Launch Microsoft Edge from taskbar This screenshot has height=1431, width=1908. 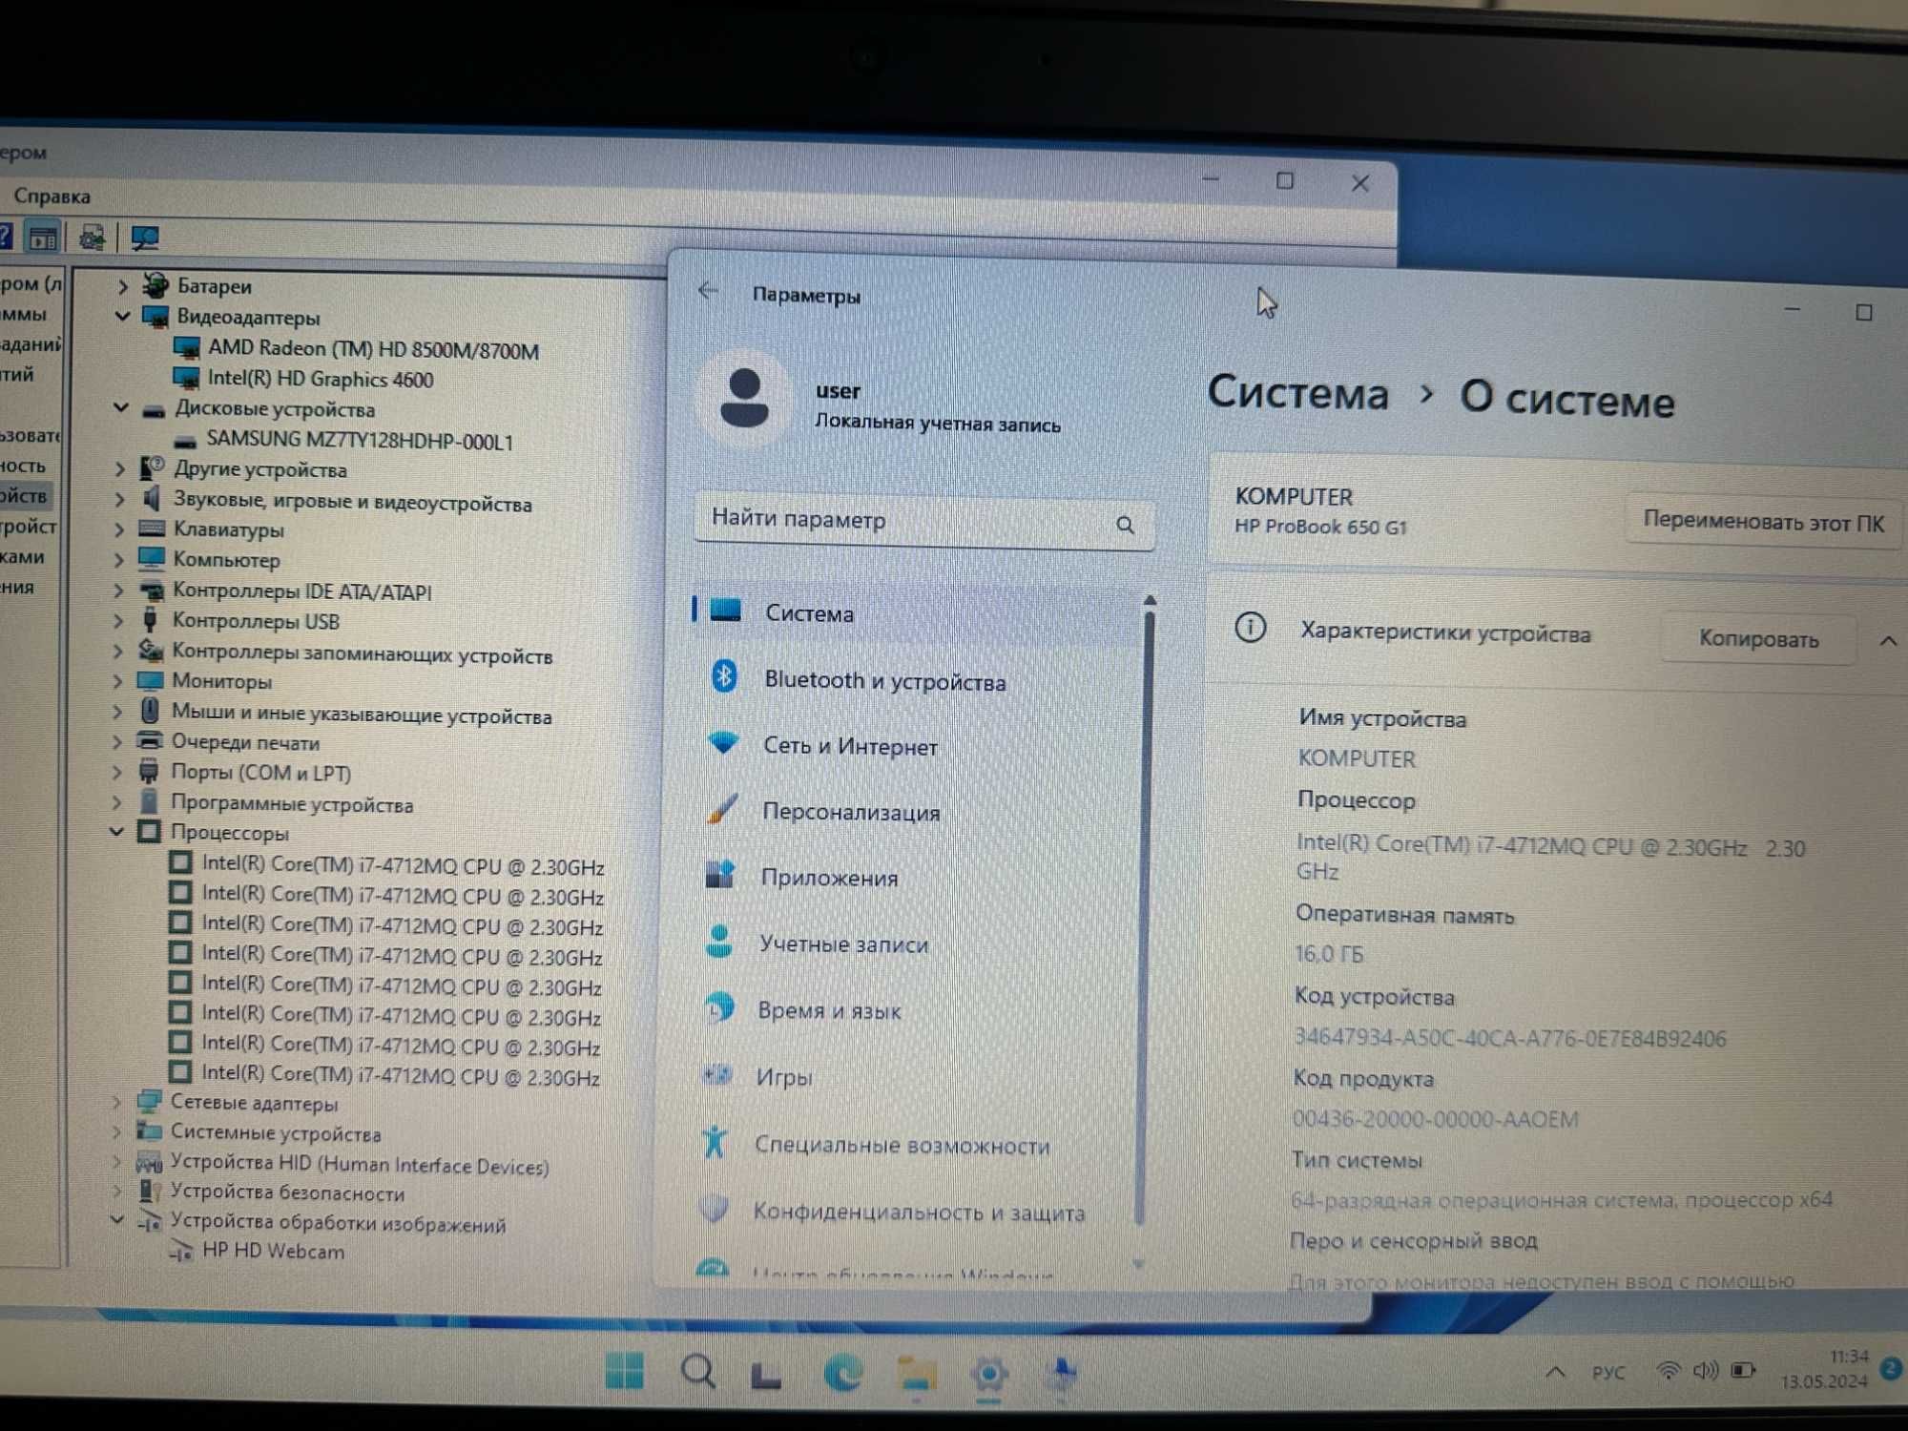pos(843,1373)
